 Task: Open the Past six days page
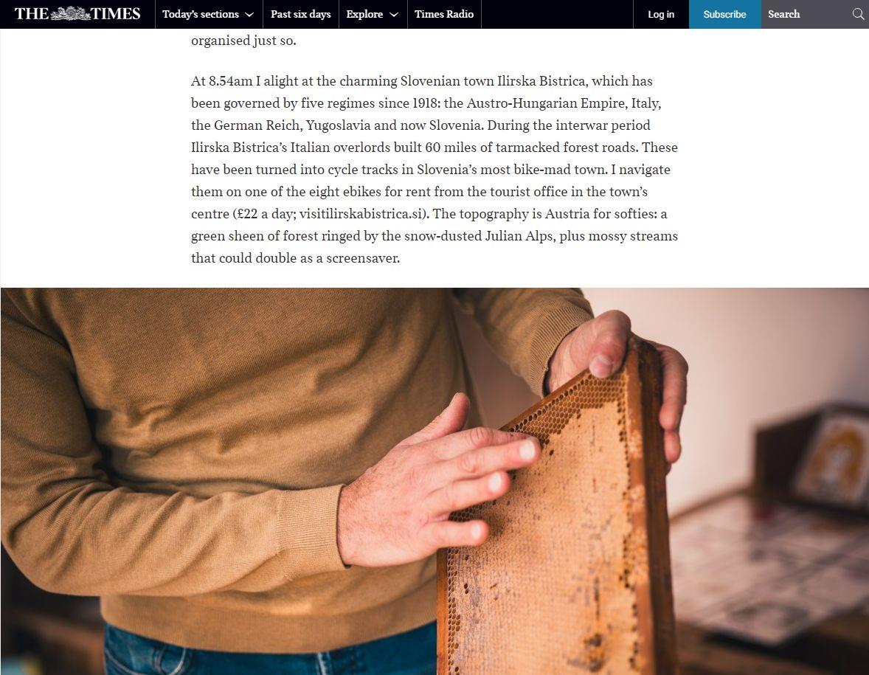click(x=300, y=15)
